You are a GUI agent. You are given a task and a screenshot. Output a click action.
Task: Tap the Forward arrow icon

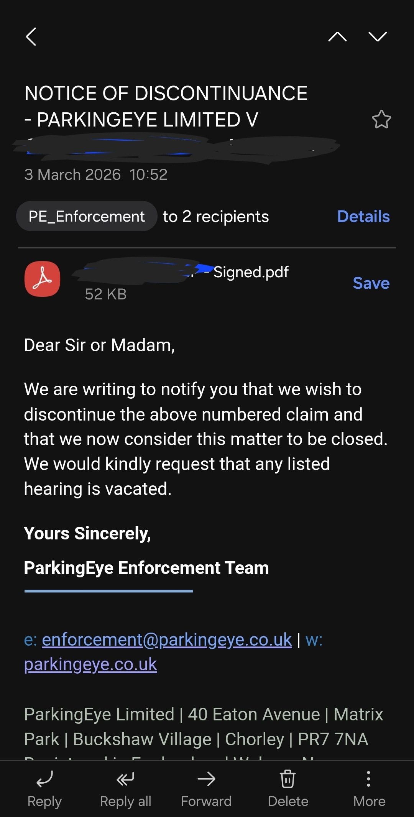click(x=206, y=779)
